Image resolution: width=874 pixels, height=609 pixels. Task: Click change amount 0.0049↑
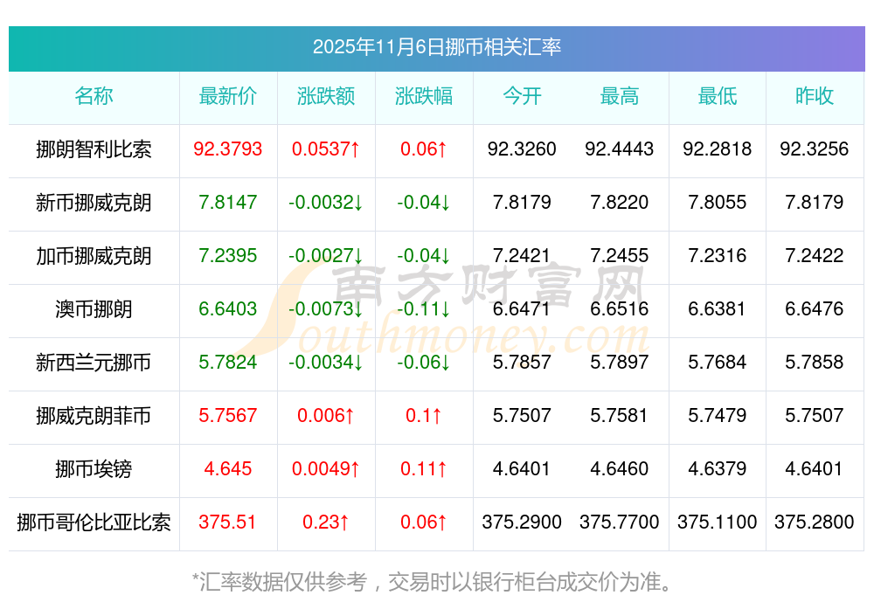(x=325, y=468)
